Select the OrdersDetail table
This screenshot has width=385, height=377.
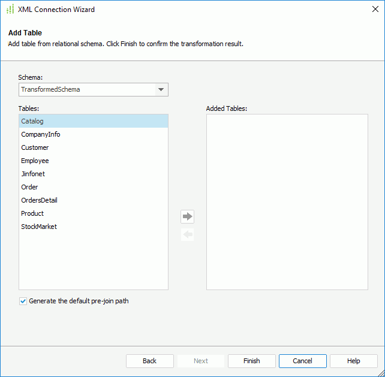point(94,200)
